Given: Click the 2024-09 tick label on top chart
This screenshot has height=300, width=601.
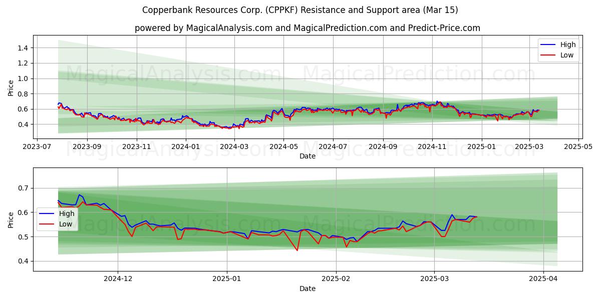Looking at the screenshot, I should 383,147.
